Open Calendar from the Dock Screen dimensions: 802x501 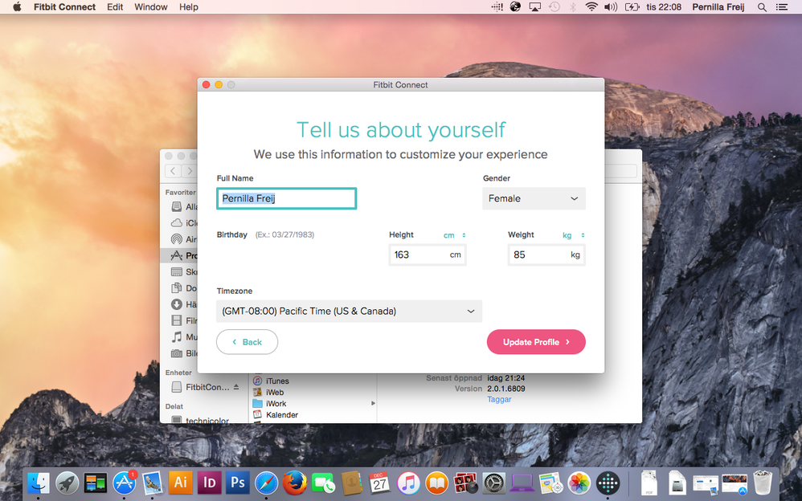379,483
